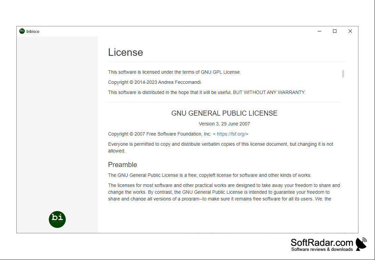Click the "Copyright © 2014-2023 Andrea Feccomandi." line
The height and width of the screenshot is (260, 375).
pos(155,82)
